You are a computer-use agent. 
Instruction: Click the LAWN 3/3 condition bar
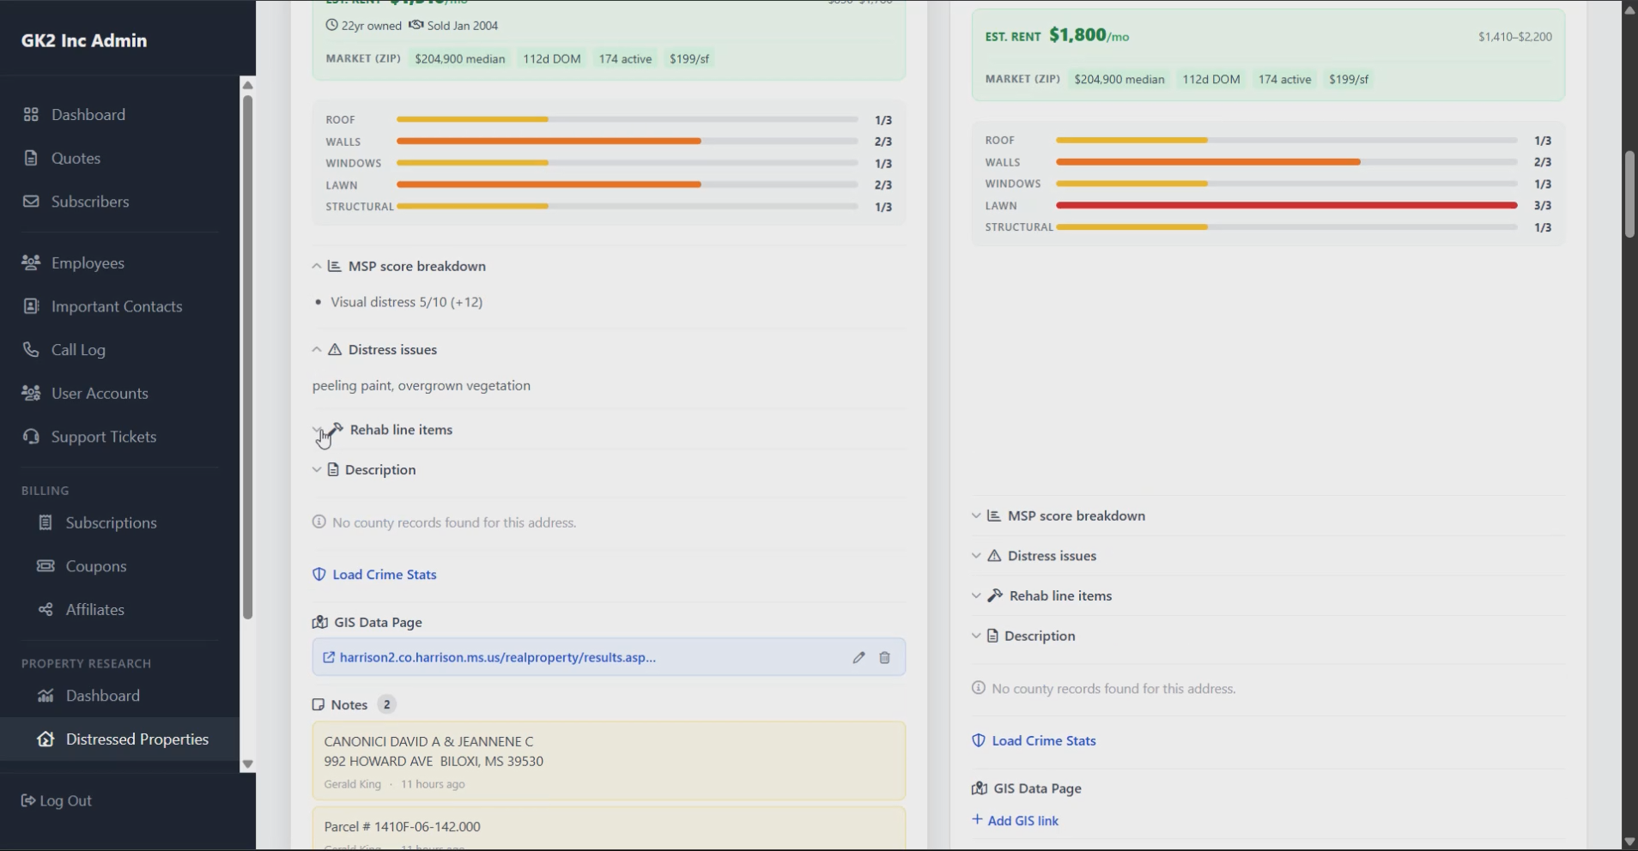(1285, 205)
